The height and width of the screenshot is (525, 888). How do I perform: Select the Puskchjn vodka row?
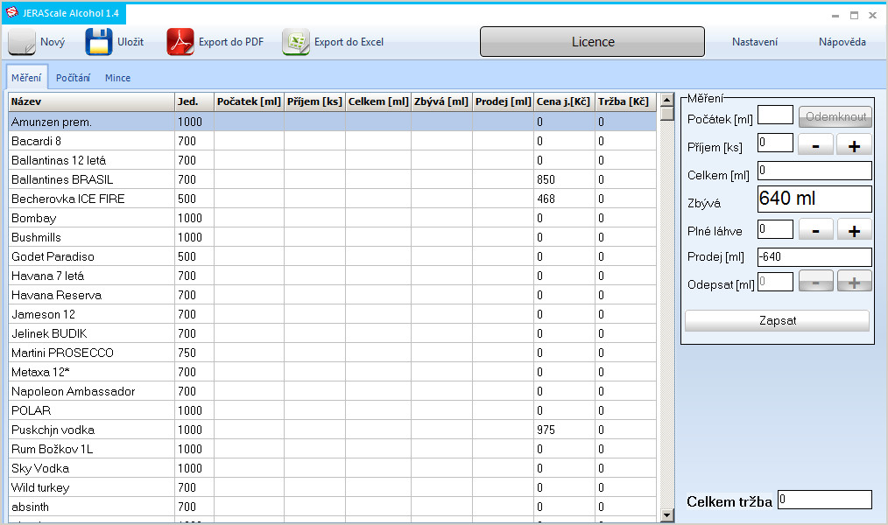click(333, 430)
